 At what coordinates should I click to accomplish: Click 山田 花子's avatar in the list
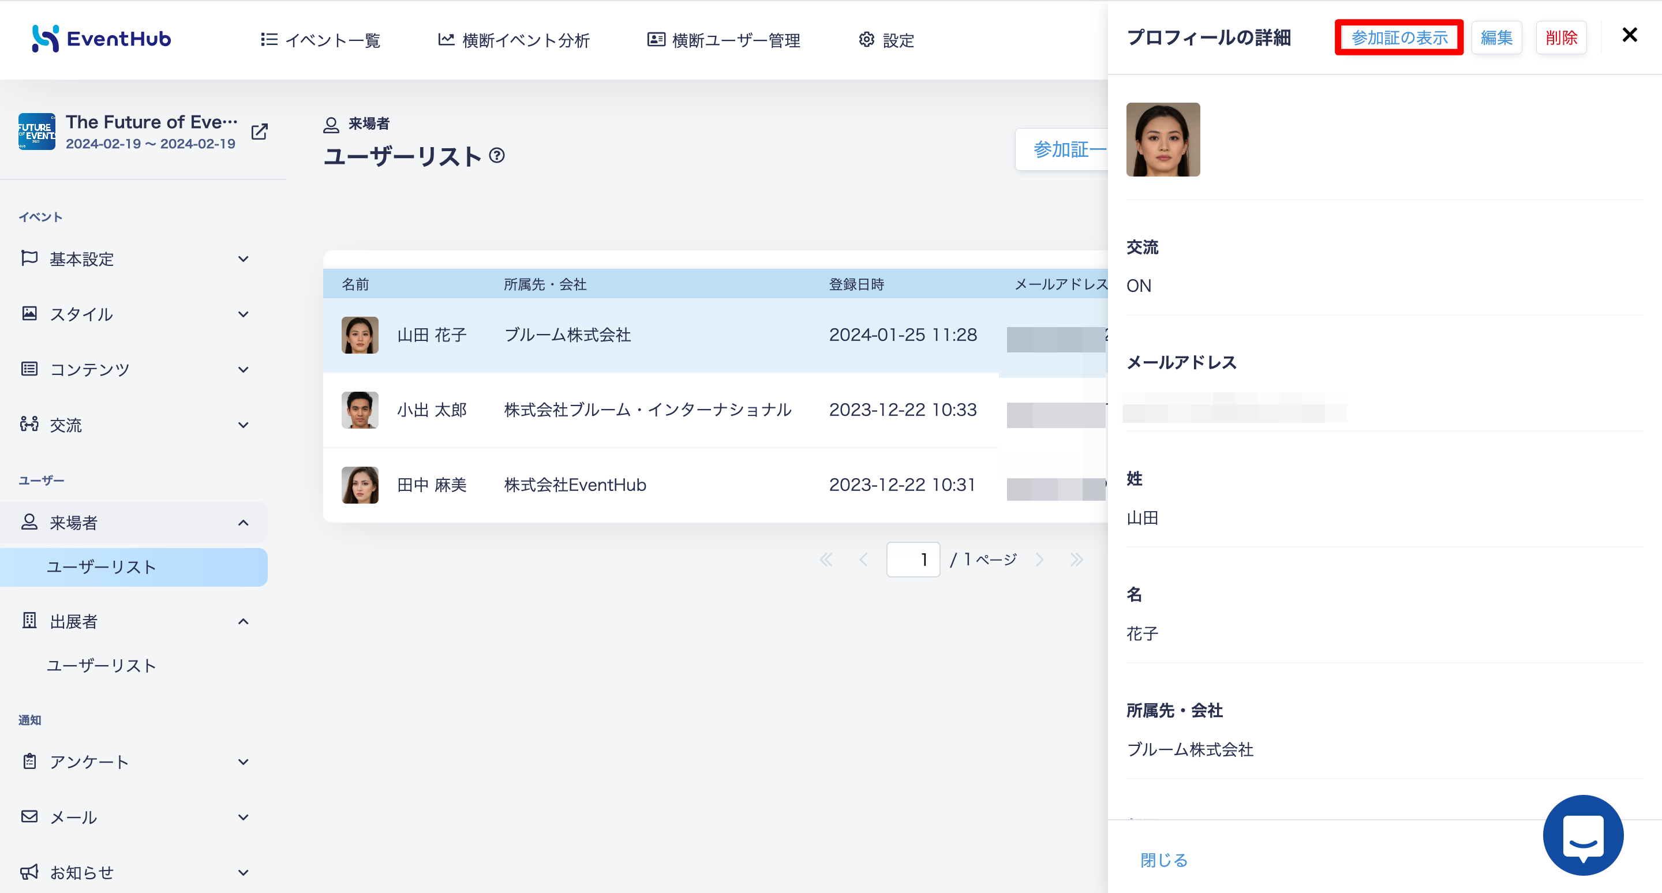(x=360, y=335)
